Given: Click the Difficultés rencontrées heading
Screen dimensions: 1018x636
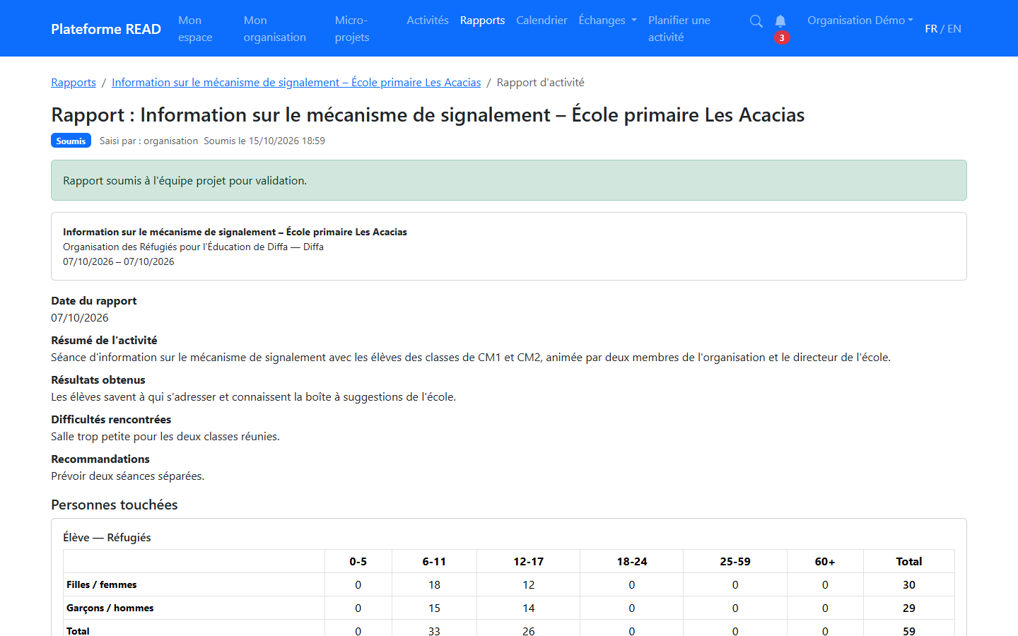Looking at the screenshot, I should 111,420.
